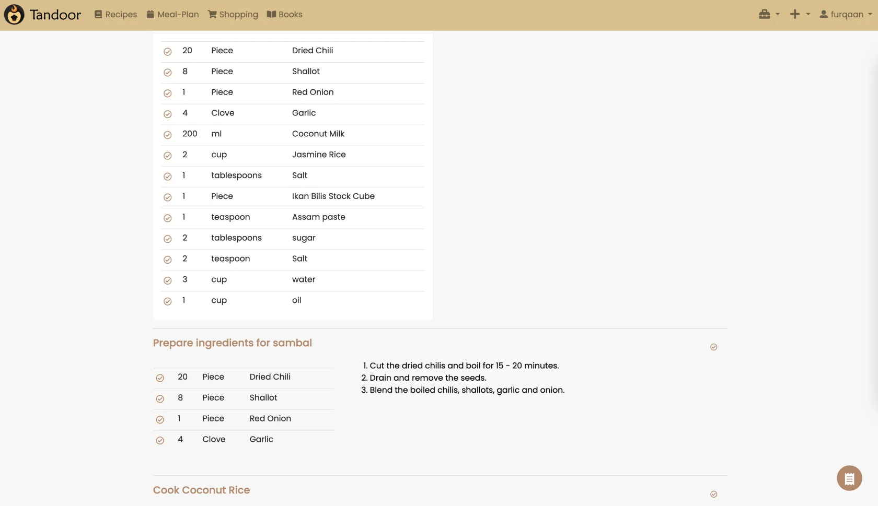Open the Shopping list page
Screen dimensions: 878x506
tap(233, 15)
